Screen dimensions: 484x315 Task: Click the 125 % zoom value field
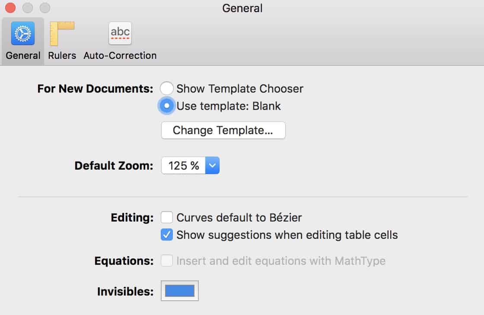183,165
